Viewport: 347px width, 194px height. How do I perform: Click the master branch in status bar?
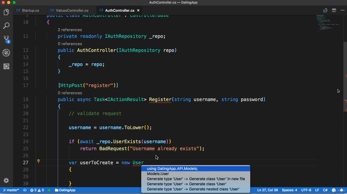click(11, 190)
